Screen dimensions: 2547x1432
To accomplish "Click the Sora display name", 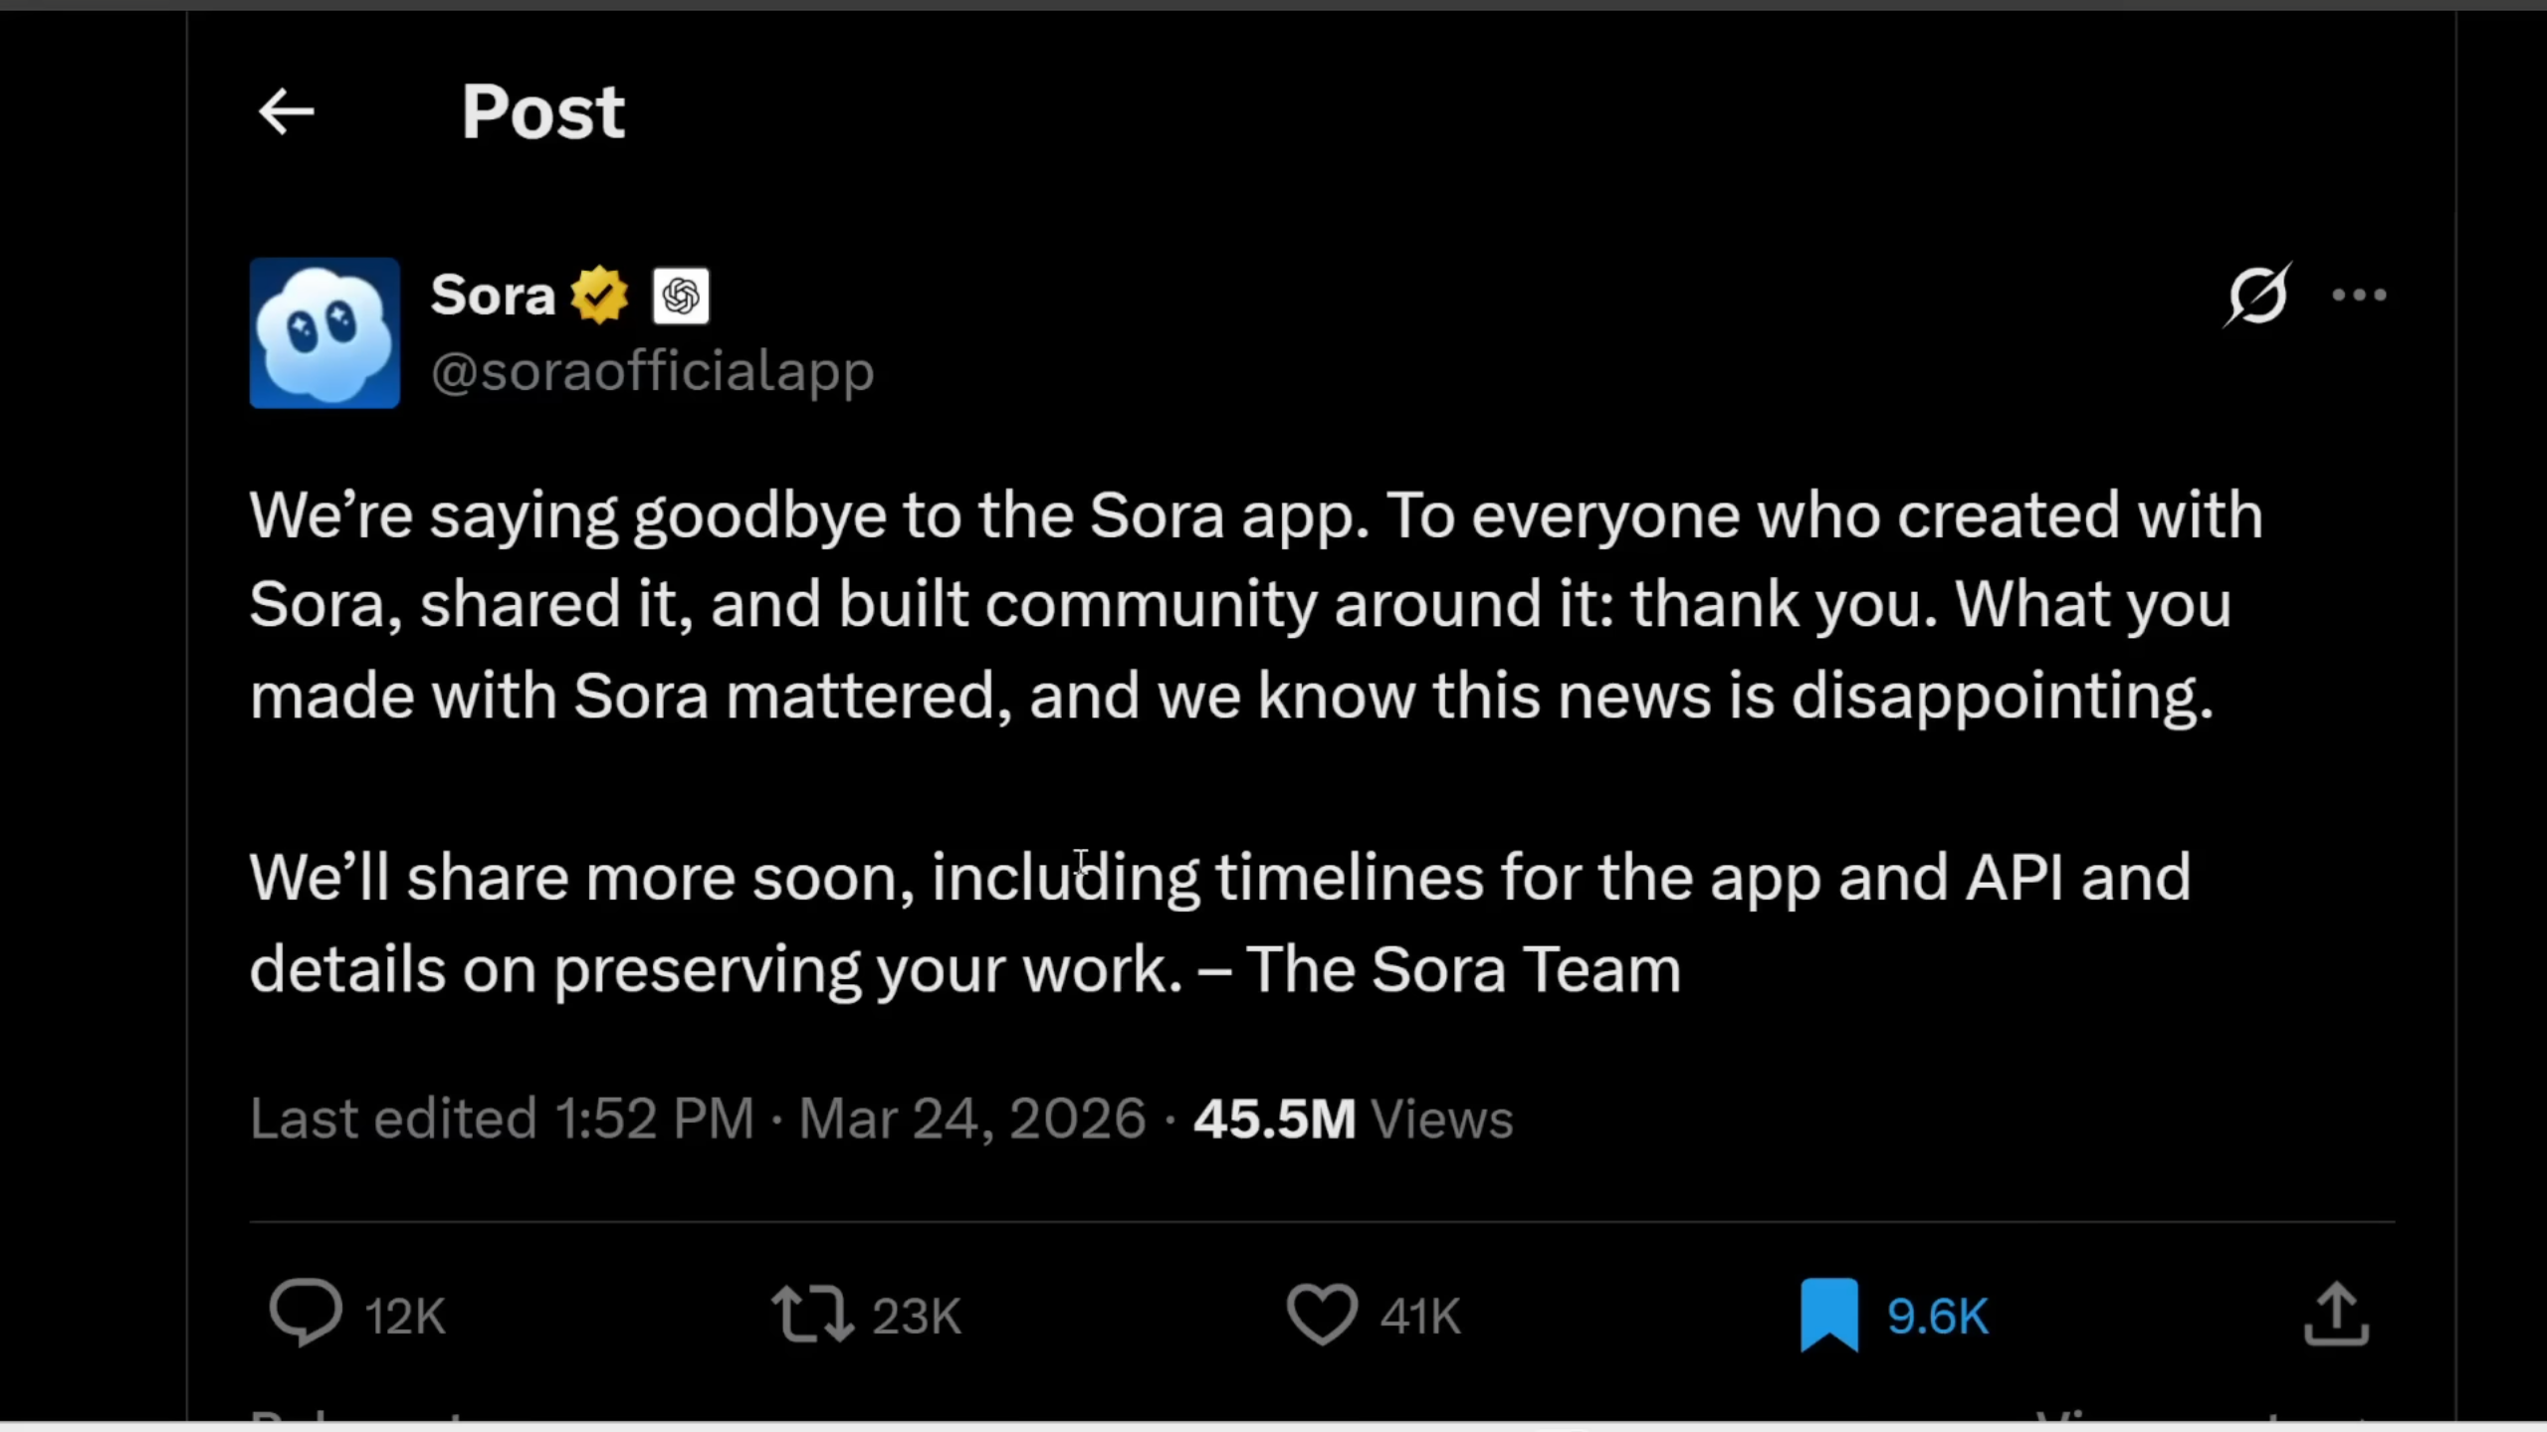I will tap(493, 296).
